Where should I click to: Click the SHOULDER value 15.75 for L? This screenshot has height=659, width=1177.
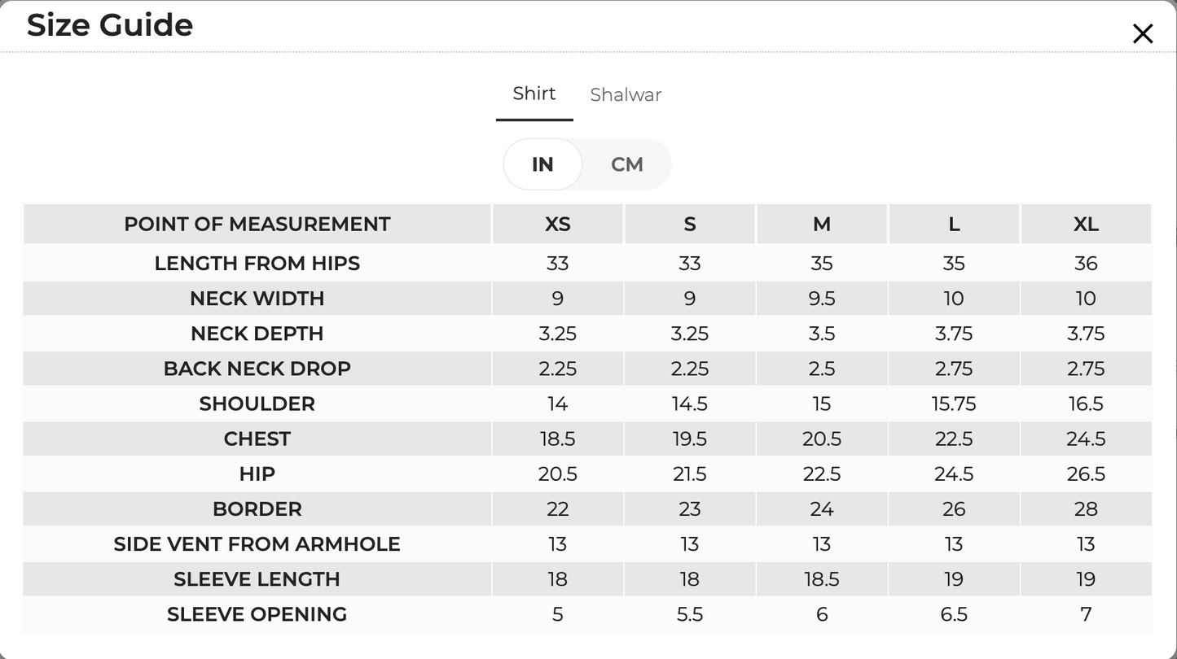[954, 404]
